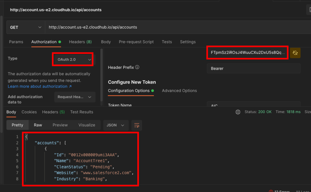Open the Tests tab
The image size is (311, 192).
167,42
